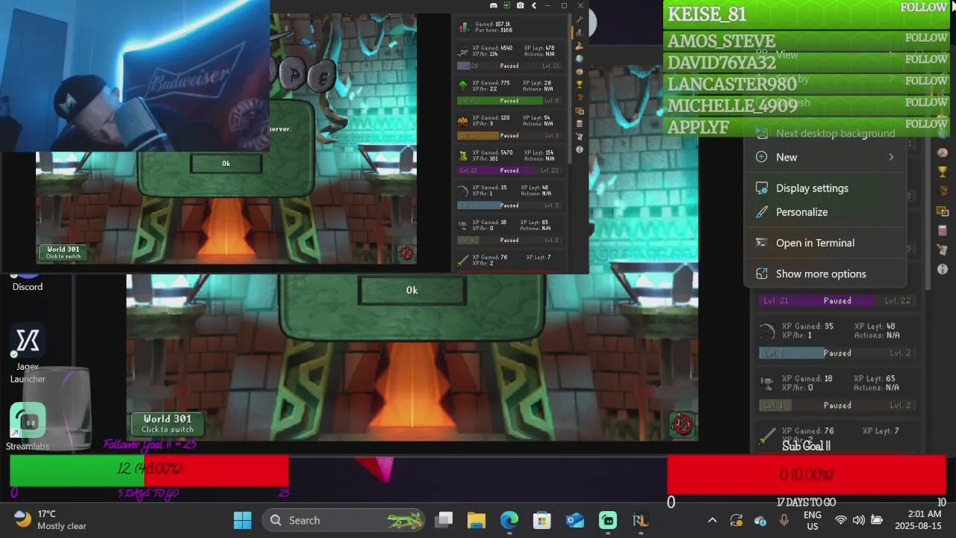Click the trophy icon in small RuneLite sidebar

(579, 84)
